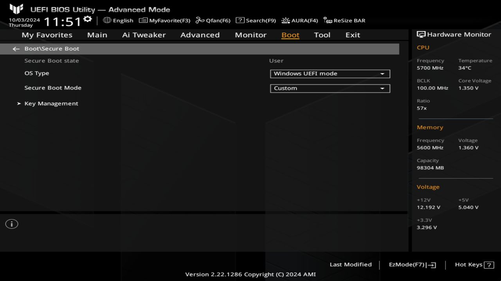
Task: Click the date 10/03/2024
Action: [x=24, y=20]
